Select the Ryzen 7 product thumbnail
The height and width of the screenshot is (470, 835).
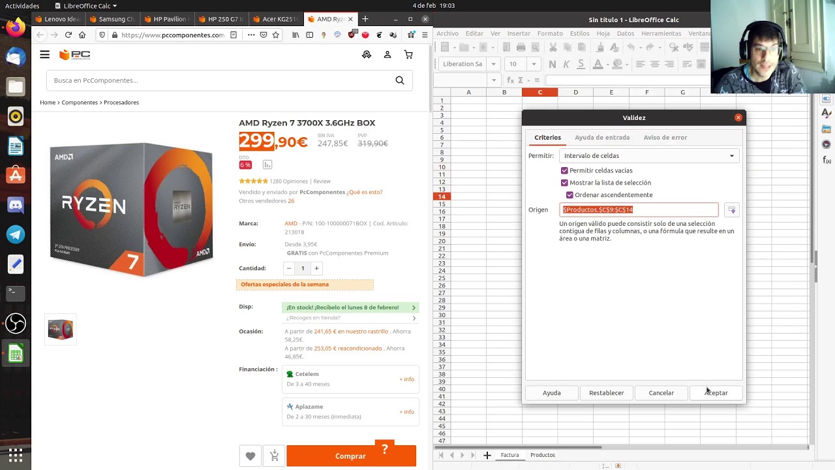60,329
